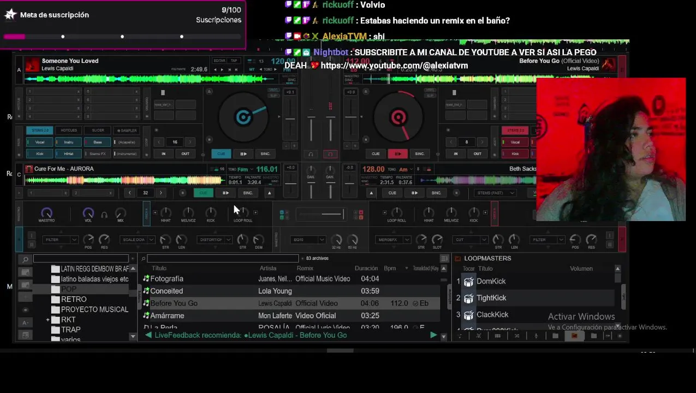Toggle the Kick stem pad on deck A
Screen dimensions: 696x393
(40, 153)
